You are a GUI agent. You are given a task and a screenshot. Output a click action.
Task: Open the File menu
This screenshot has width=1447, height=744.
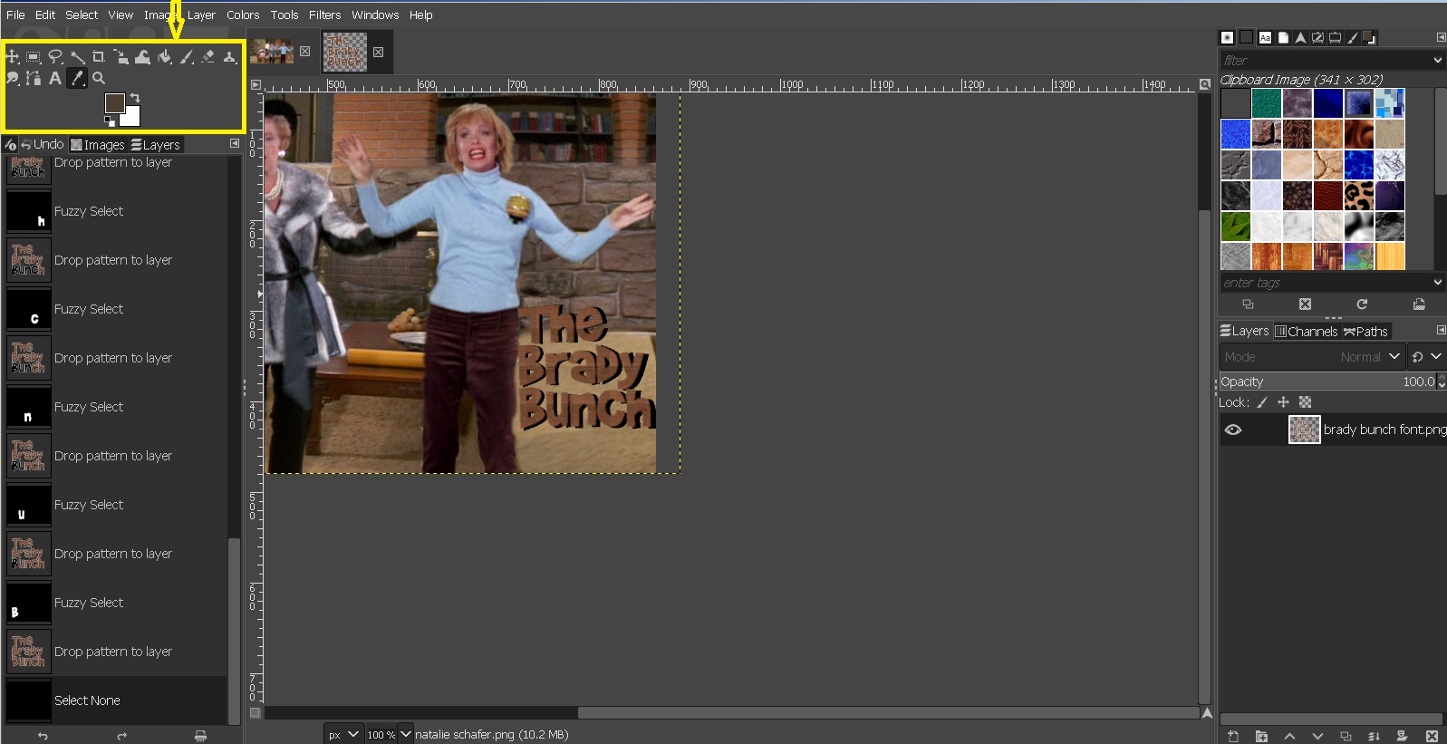click(15, 14)
